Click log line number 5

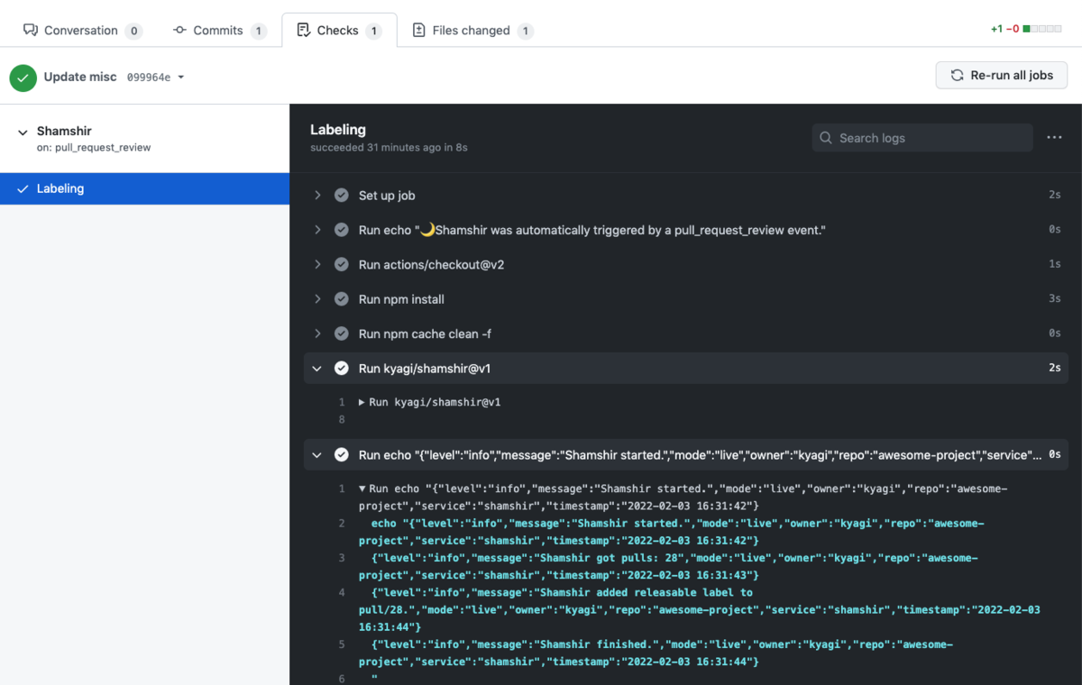coord(341,644)
